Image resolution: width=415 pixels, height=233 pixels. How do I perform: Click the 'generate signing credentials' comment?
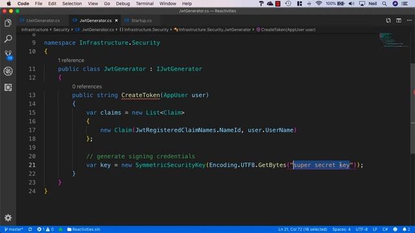[x=145, y=157]
